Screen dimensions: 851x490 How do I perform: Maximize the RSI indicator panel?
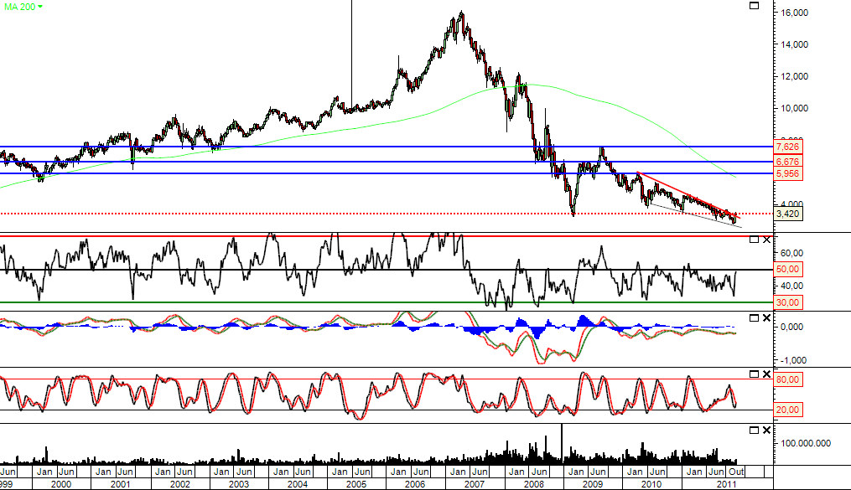754,240
